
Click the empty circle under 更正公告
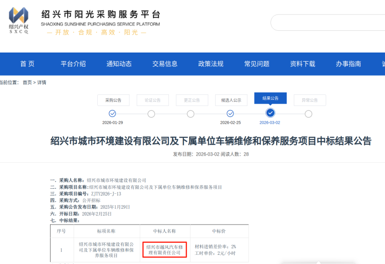coord(191,114)
